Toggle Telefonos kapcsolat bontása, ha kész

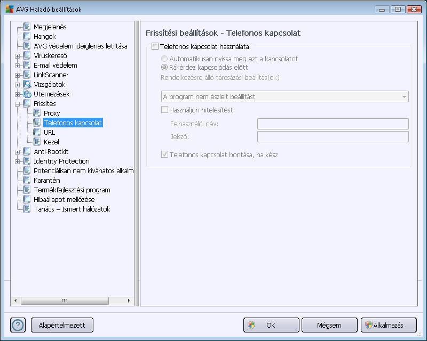164,155
